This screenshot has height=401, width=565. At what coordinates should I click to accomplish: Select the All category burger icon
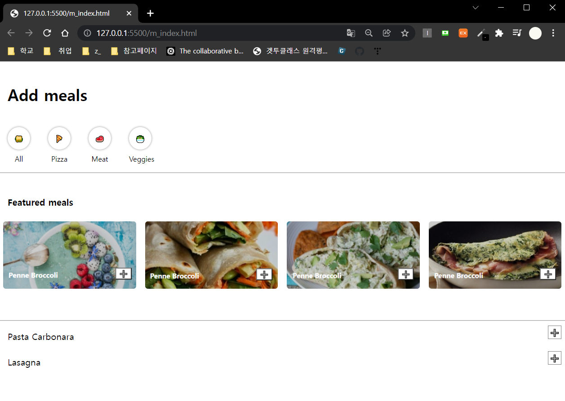click(19, 138)
